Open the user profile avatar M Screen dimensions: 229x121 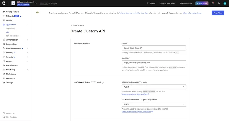click(x=225, y=3)
